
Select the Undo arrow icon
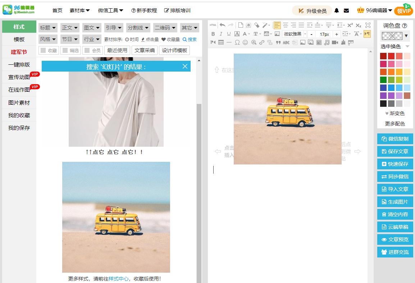click(222, 25)
